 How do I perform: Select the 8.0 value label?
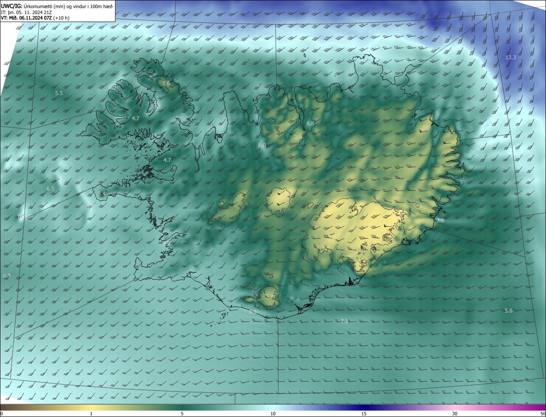(x=262, y=145)
